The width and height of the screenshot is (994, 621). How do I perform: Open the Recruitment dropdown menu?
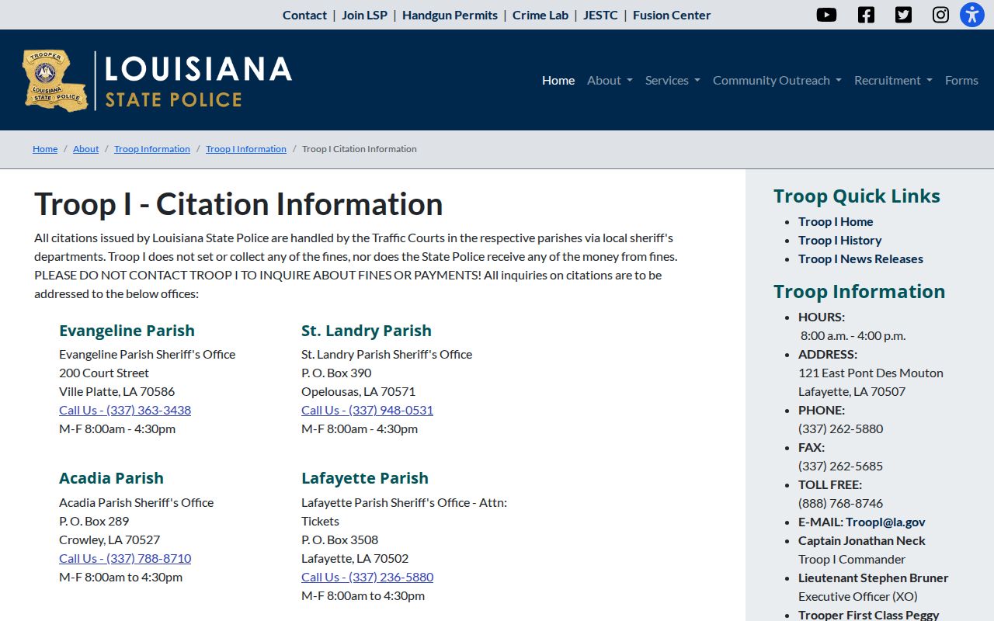click(893, 80)
